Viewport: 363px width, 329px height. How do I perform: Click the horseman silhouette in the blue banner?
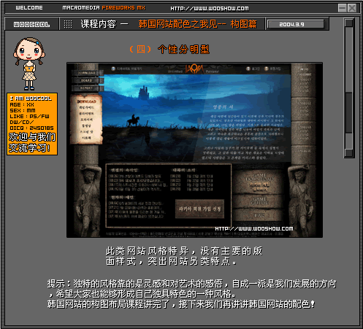[x=133, y=120]
